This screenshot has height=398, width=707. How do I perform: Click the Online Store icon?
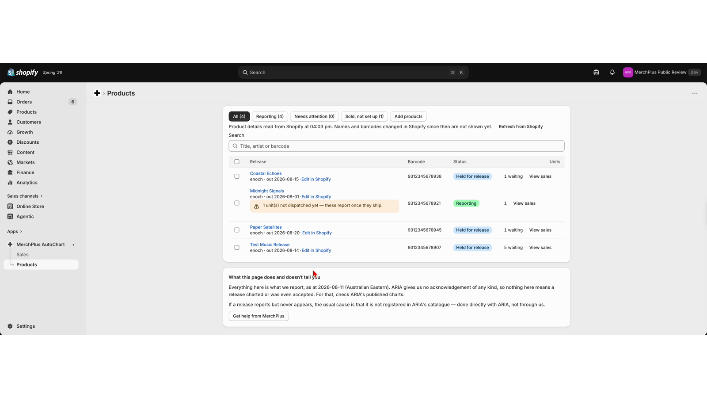(10, 207)
